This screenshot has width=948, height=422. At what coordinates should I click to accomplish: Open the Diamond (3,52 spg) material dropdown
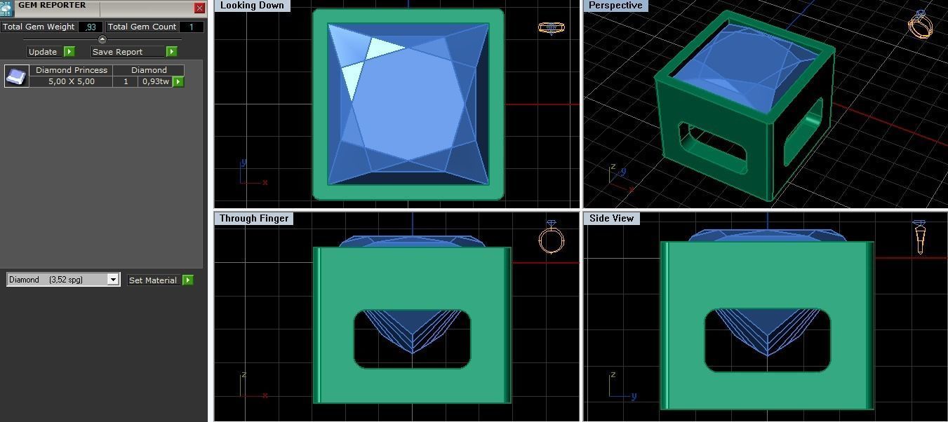(63, 280)
